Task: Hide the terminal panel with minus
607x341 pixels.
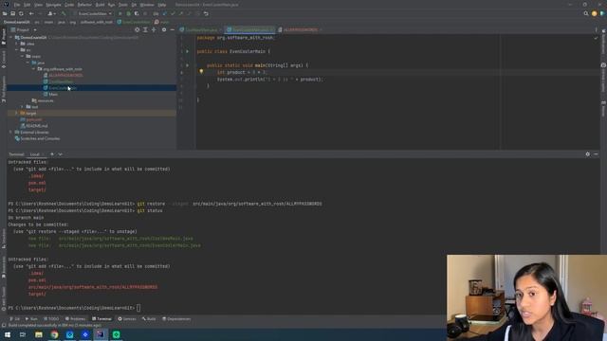Action: [x=596, y=153]
